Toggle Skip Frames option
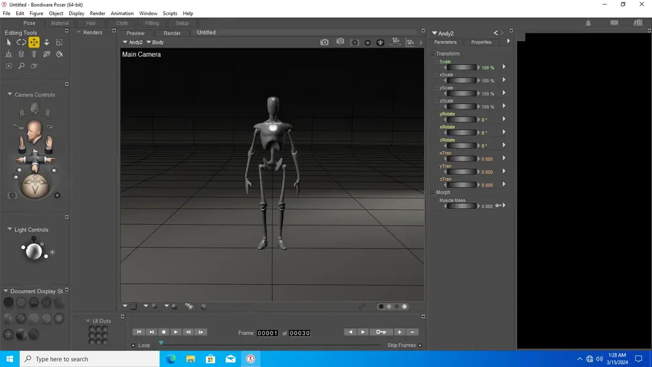Viewport: 652px width, 367px height. [x=421, y=345]
